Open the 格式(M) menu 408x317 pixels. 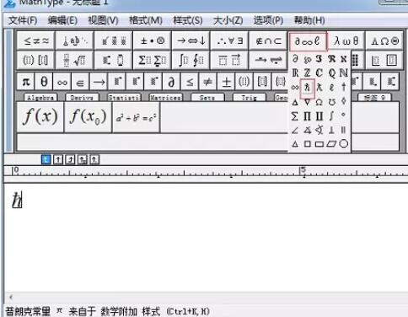146,20
